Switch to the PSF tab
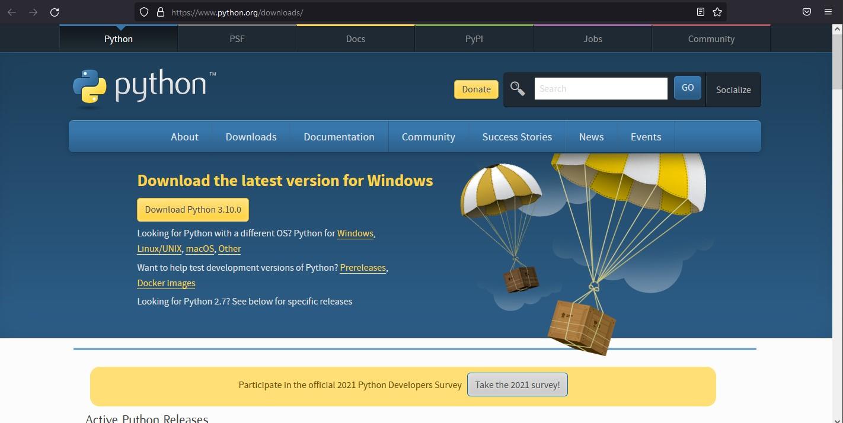The width and height of the screenshot is (843, 423). 237,39
